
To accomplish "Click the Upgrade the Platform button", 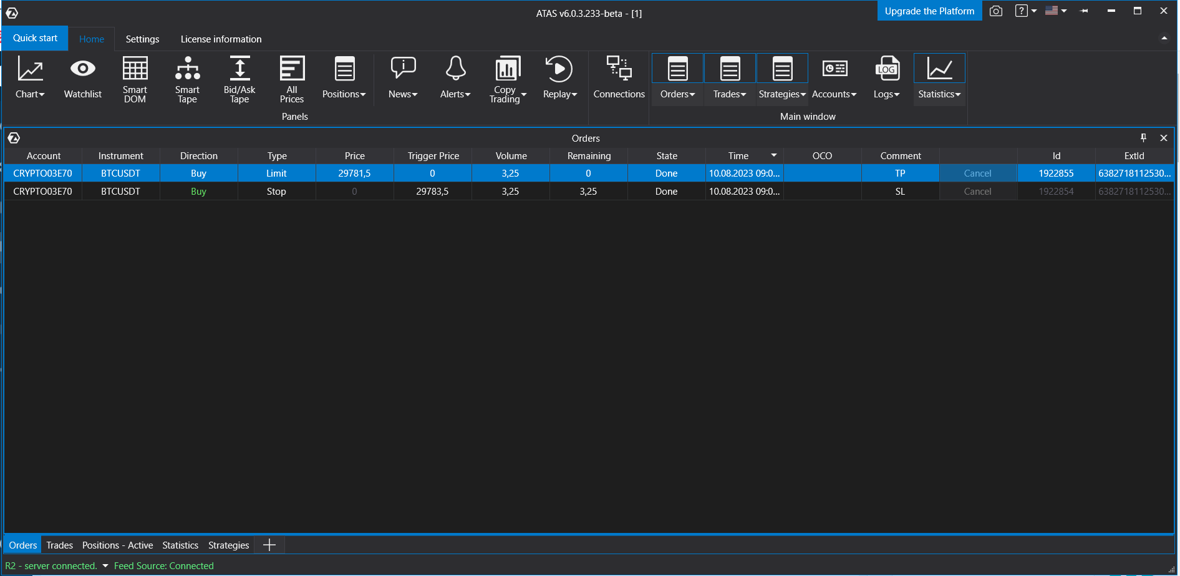I will (x=929, y=11).
